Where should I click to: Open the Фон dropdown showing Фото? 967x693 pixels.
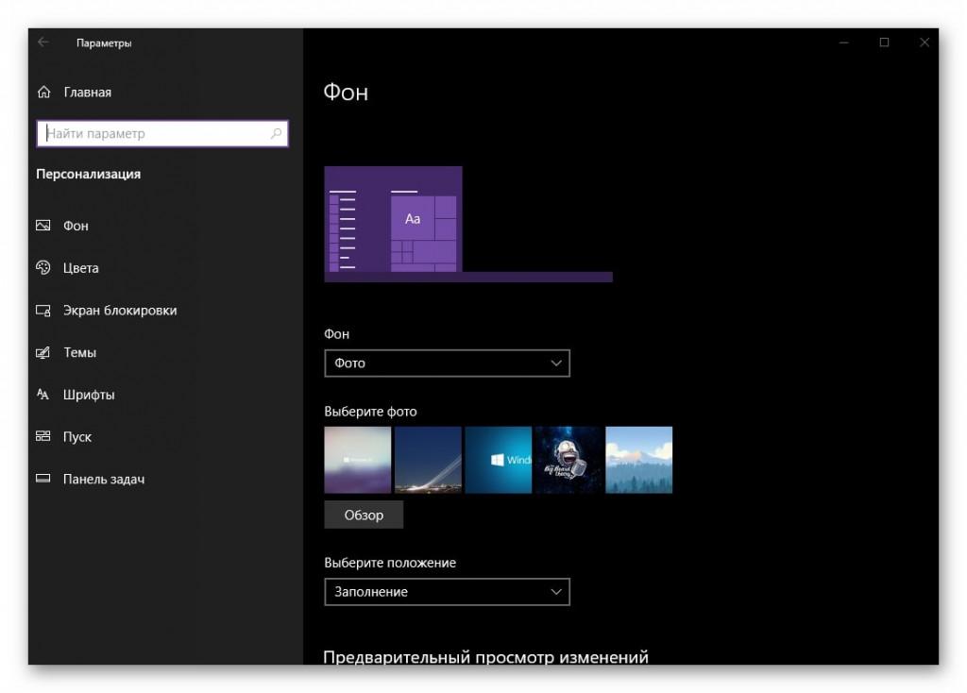pos(447,363)
